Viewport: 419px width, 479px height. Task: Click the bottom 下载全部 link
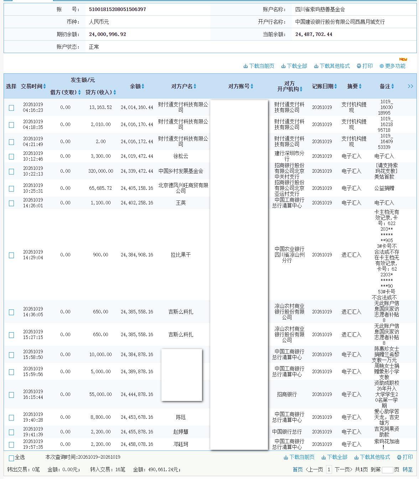[x=334, y=457]
